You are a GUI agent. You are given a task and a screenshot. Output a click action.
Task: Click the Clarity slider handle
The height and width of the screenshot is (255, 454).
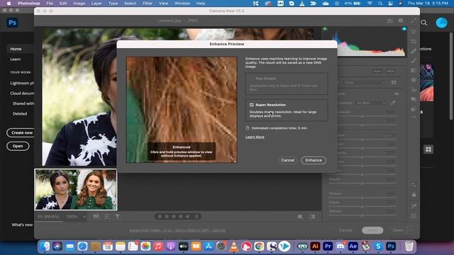362,207
